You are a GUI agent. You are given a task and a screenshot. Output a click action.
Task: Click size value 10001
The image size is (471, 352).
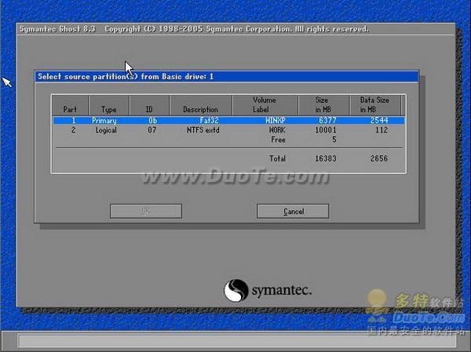(326, 130)
